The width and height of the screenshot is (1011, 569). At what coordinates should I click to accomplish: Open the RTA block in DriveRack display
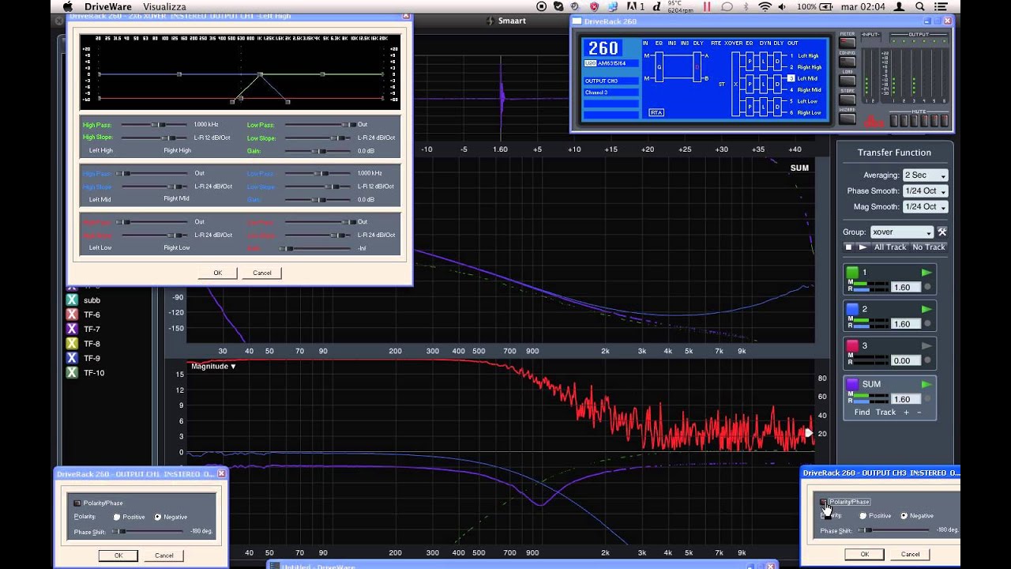coord(656,112)
